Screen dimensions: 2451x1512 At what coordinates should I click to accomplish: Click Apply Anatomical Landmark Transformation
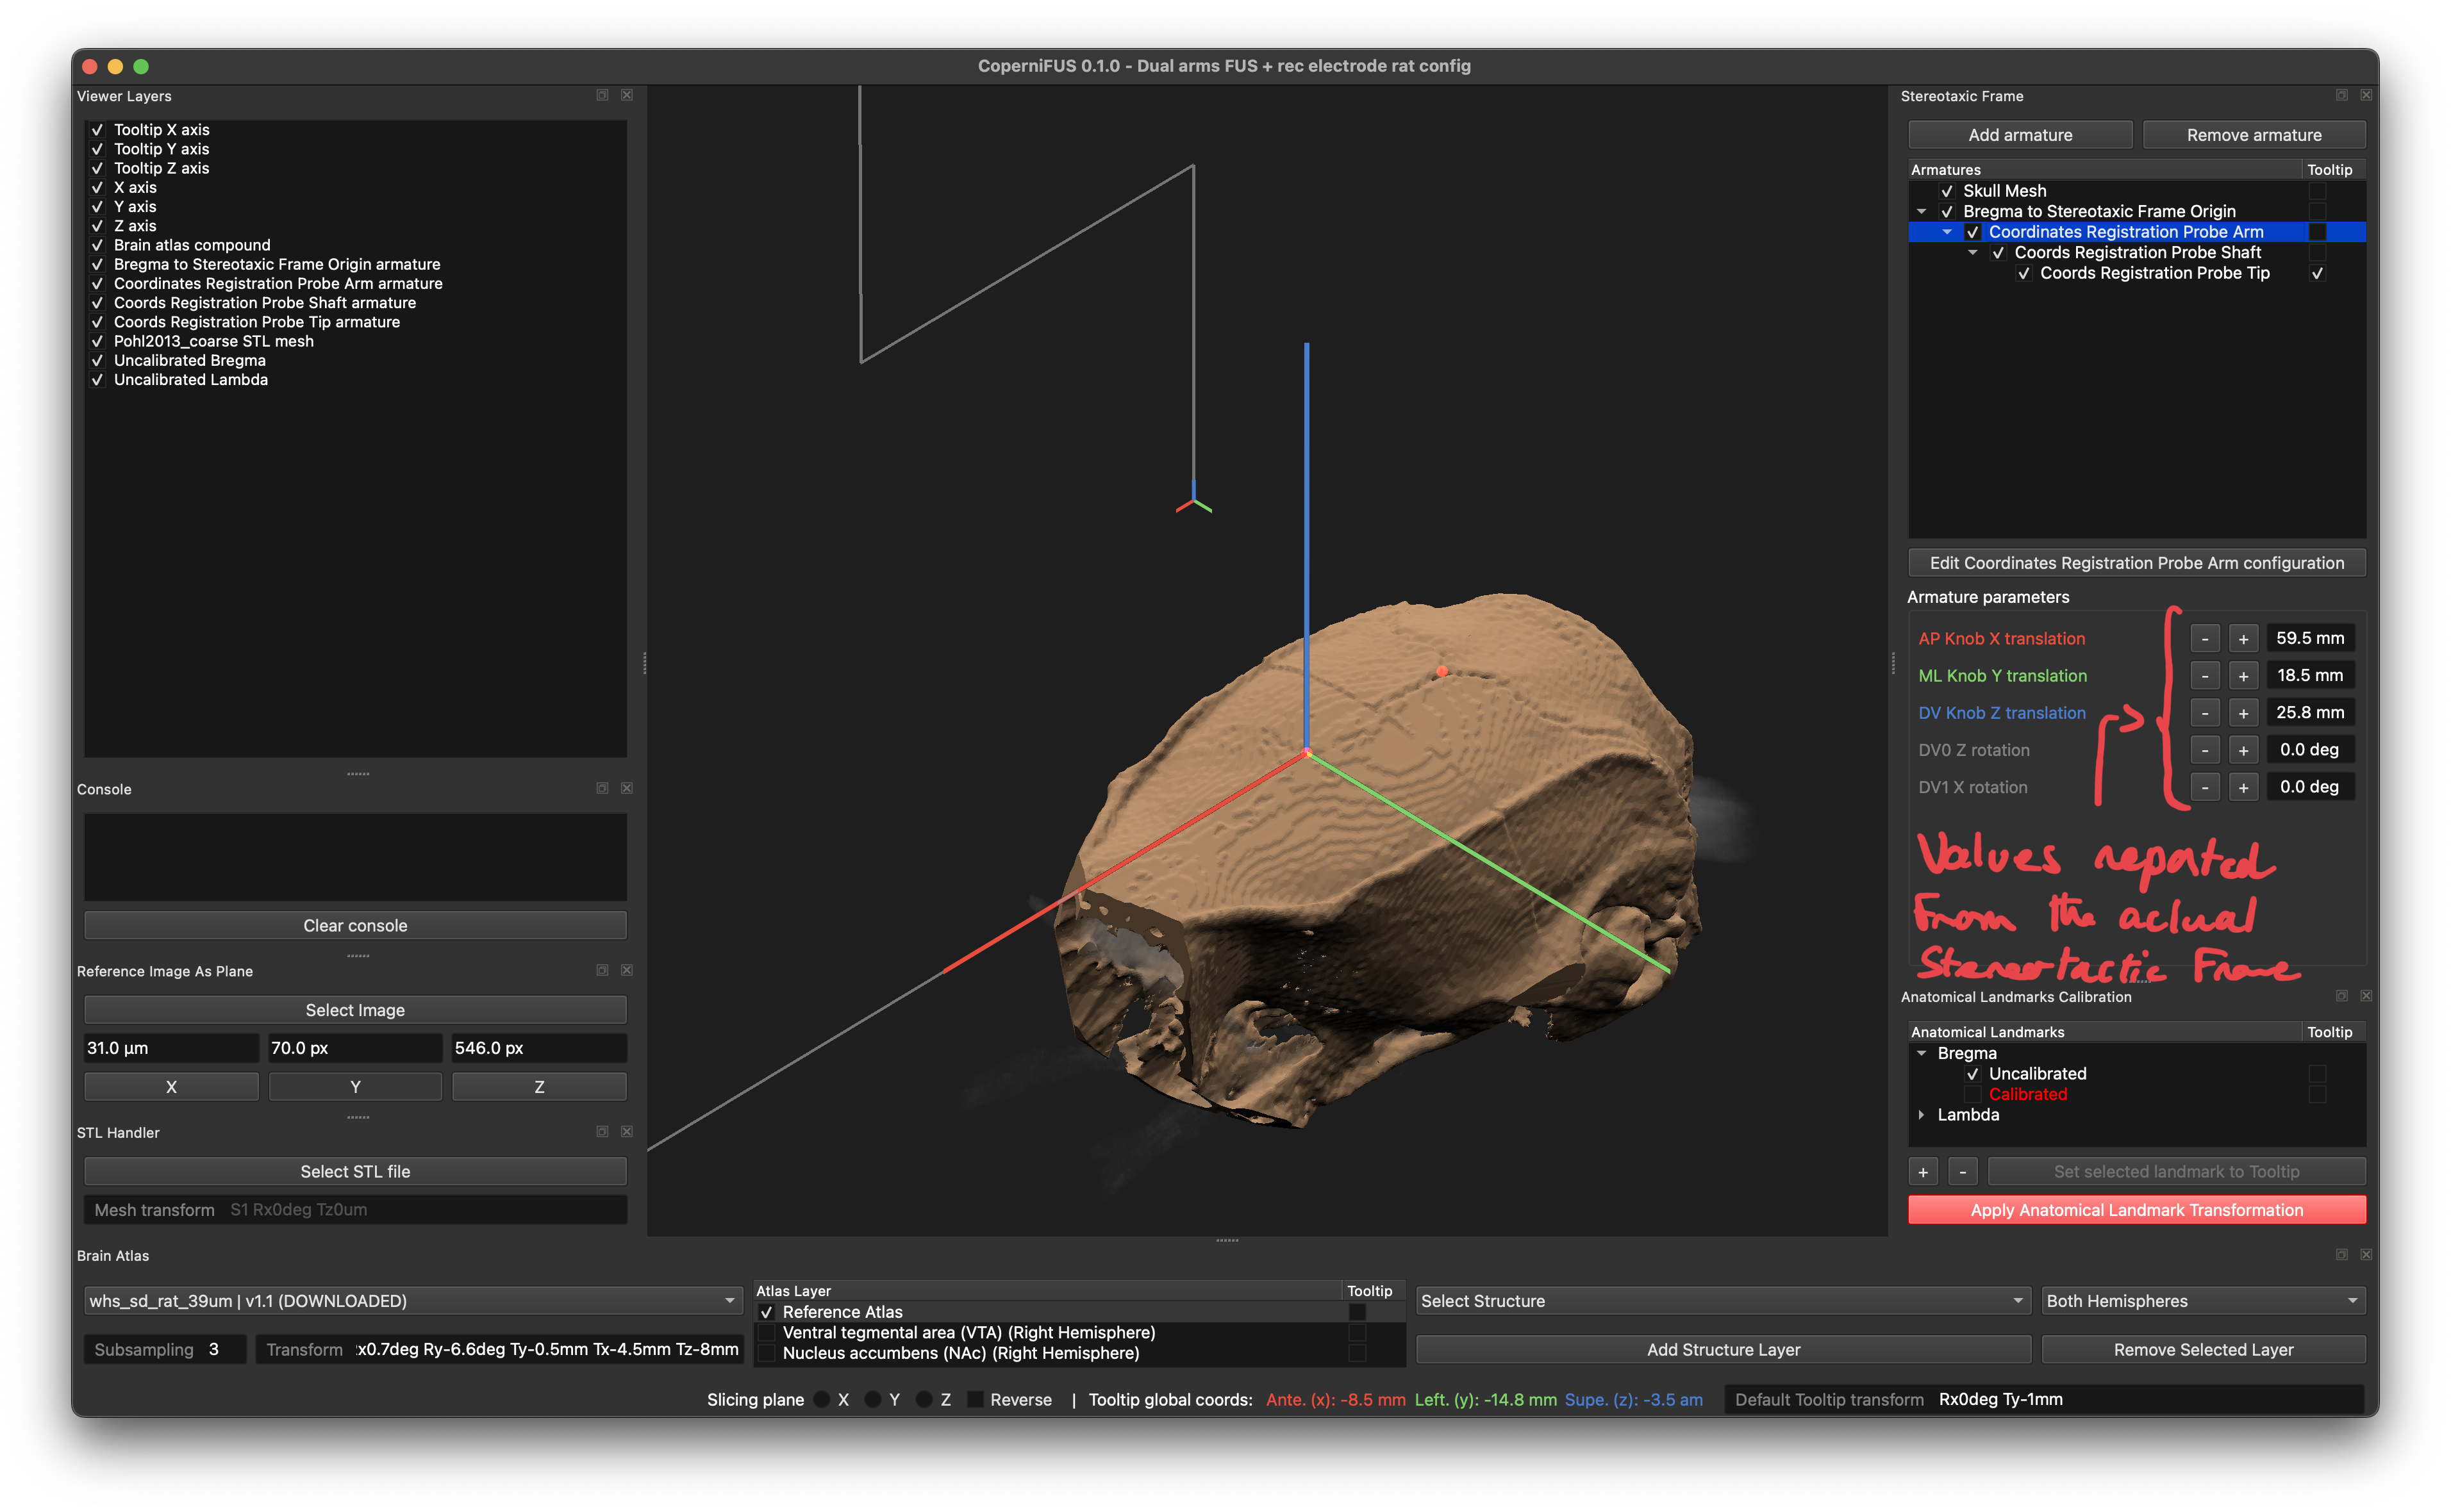click(2136, 1209)
